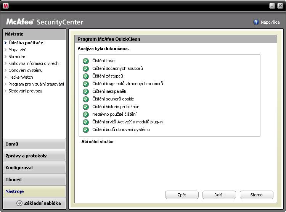Image resolution: width=286 pixels, height=212 pixels.
Task: Go back with the Zpět button
Action: (x=182, y=195)
